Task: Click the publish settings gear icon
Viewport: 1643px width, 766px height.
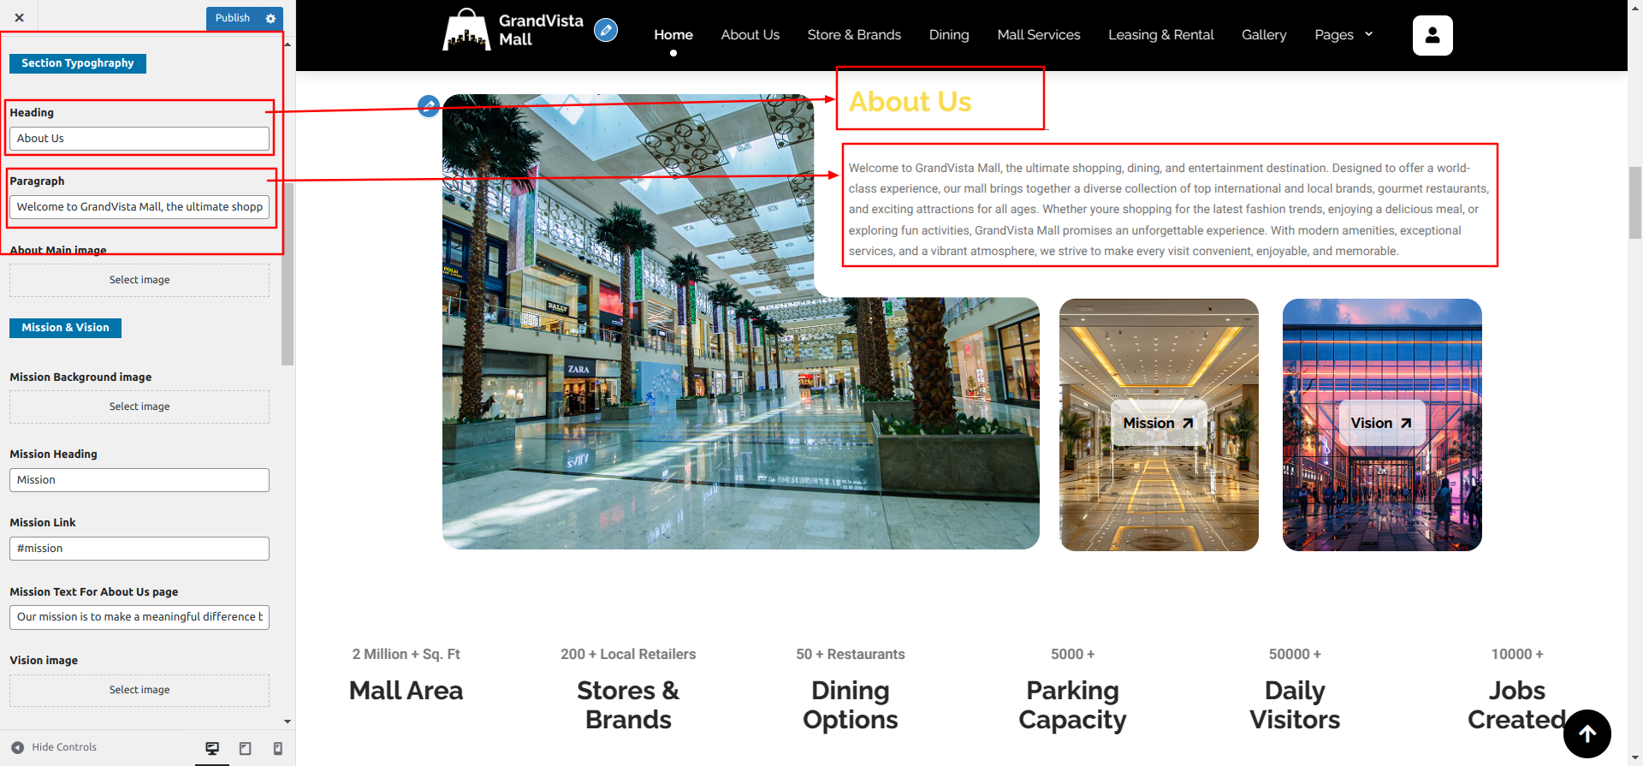Action: click(x=270, y=18)
